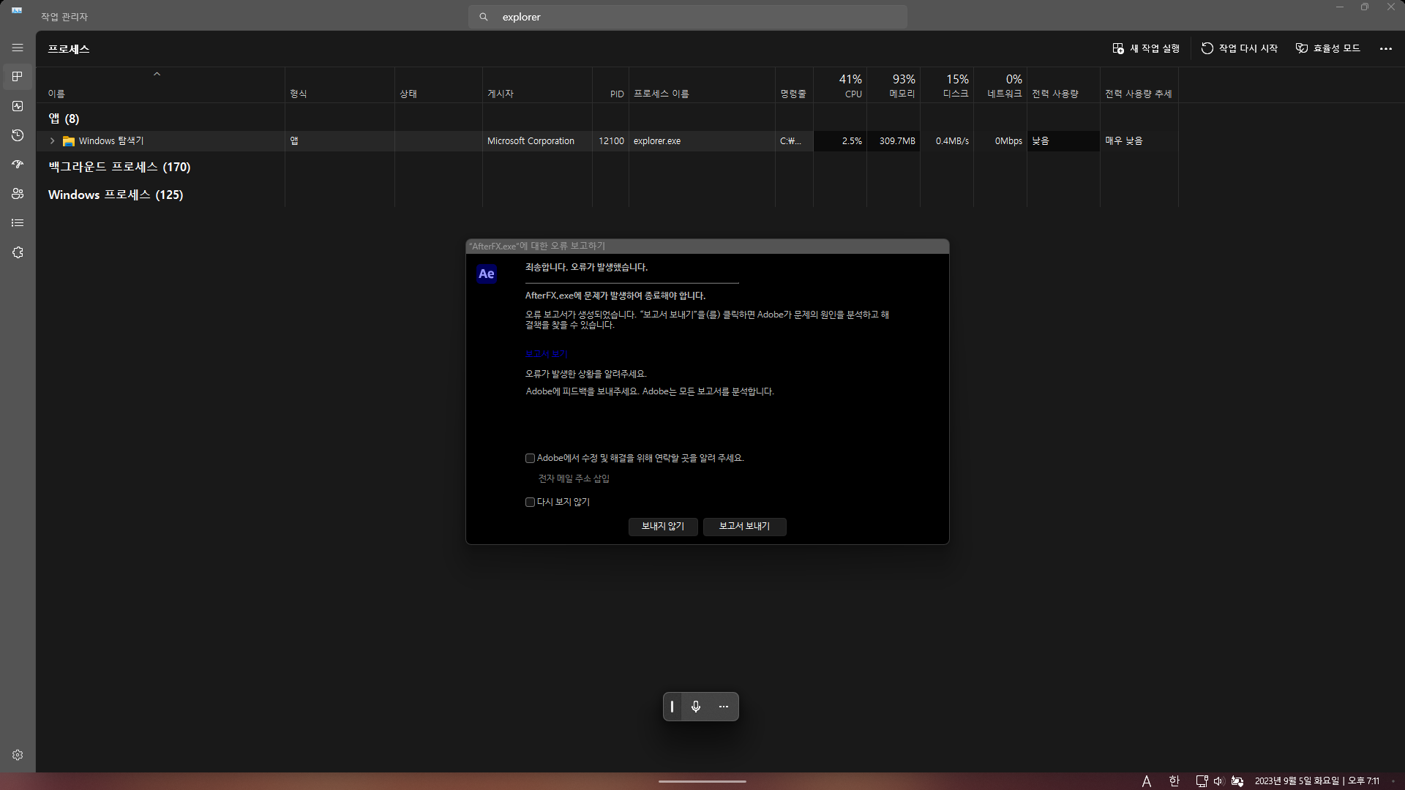Expand the Windows 탐색기 process entry
1405x790 pixels.
pyautogui.click(x=52, y=140)
